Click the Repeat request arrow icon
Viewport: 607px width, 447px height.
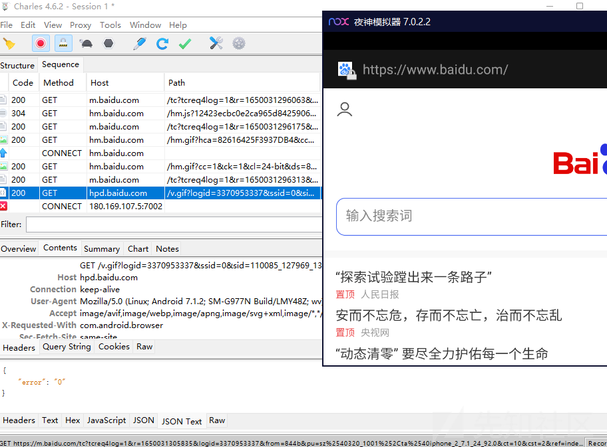tap(162, 44)
